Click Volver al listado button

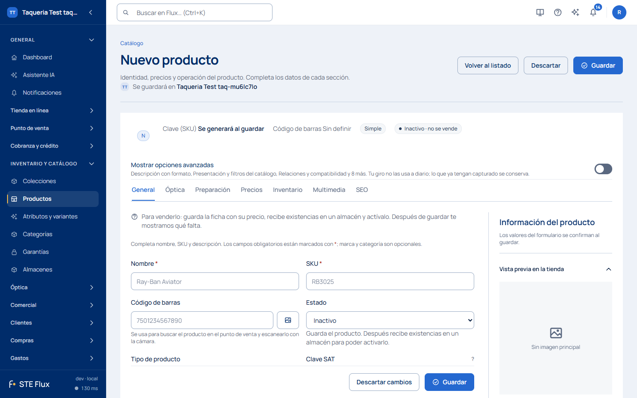click(x=488, y=65)
